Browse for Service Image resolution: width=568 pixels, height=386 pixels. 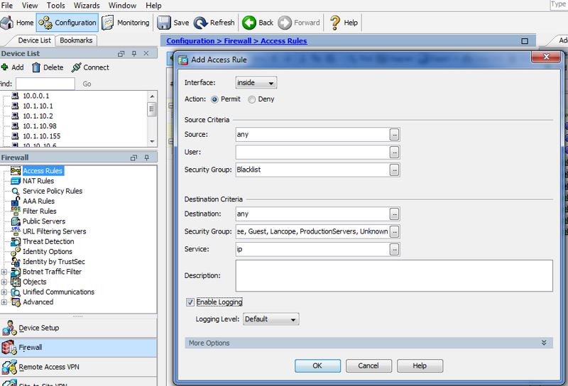[x=395, y=249]
